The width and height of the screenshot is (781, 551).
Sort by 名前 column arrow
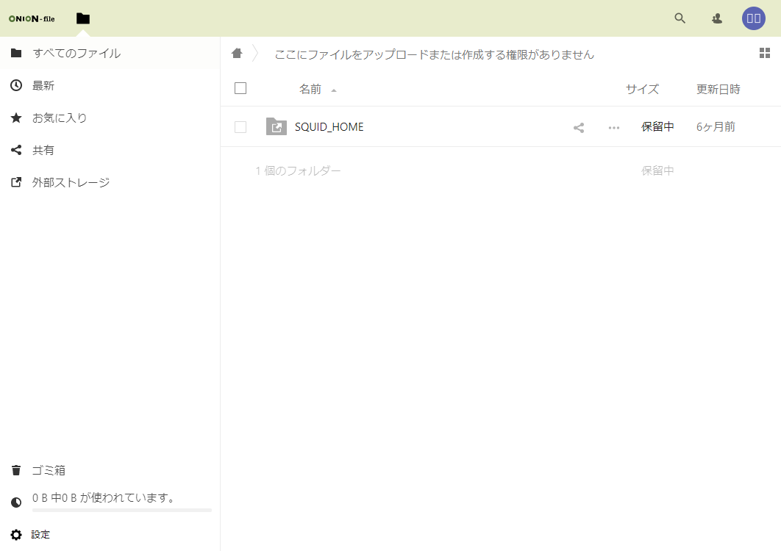coord(334,90)
